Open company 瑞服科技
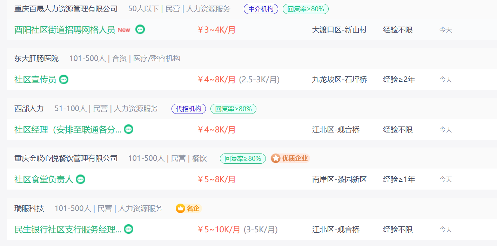 29,209
